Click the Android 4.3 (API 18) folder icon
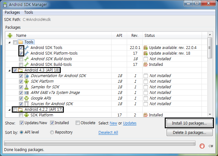Viewport: 218px width, 156px height. click(21, 70)
